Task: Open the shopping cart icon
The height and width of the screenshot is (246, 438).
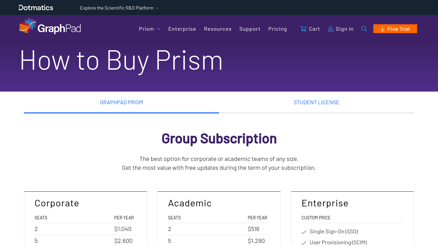Action: click(303, 29)
